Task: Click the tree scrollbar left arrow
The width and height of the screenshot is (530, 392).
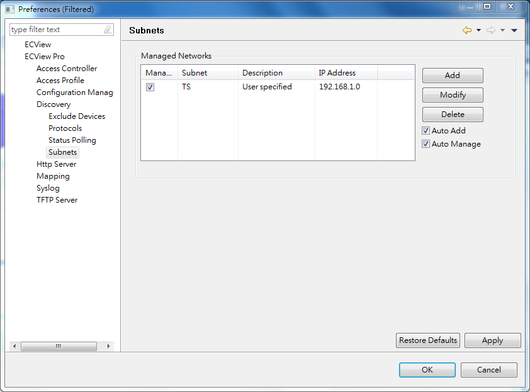Action: [14, 346]
